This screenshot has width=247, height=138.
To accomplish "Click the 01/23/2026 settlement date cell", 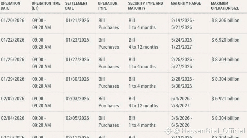I will coord(77,40).
